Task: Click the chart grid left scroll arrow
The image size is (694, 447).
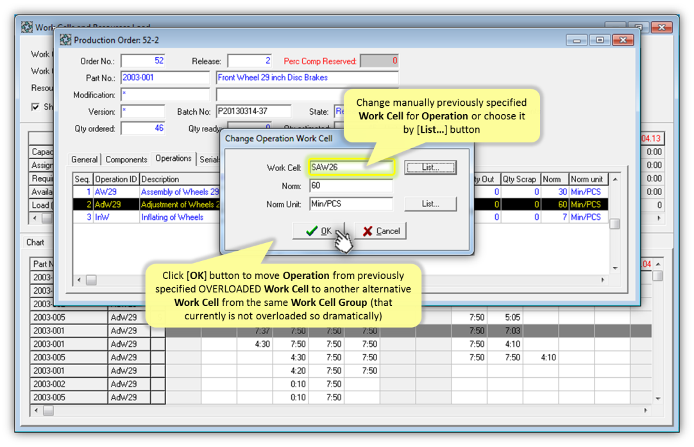Action: click(37, 410)
